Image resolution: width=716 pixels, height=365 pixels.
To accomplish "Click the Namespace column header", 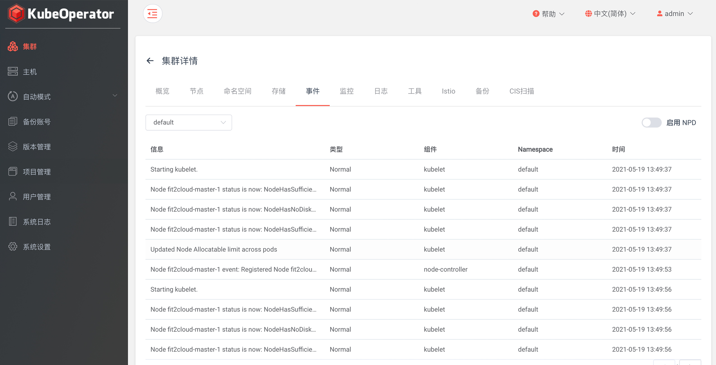I will [x=535, y=149].
